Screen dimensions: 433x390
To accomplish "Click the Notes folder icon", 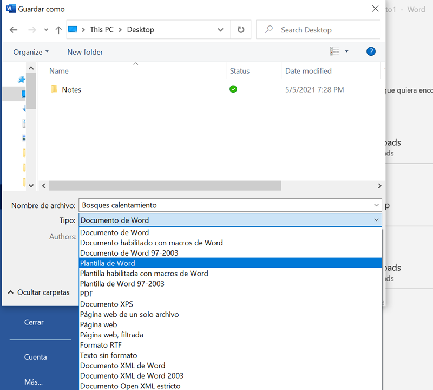I will [x=54, y=89].
